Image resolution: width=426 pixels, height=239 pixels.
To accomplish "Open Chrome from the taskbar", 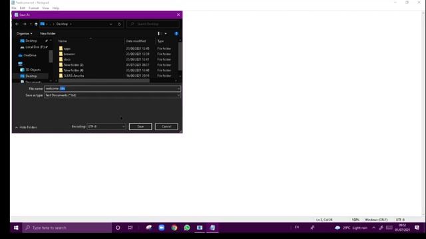I will coord(174,228).
